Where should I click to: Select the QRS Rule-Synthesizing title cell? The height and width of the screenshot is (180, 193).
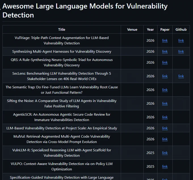click(x=62, y=62)
